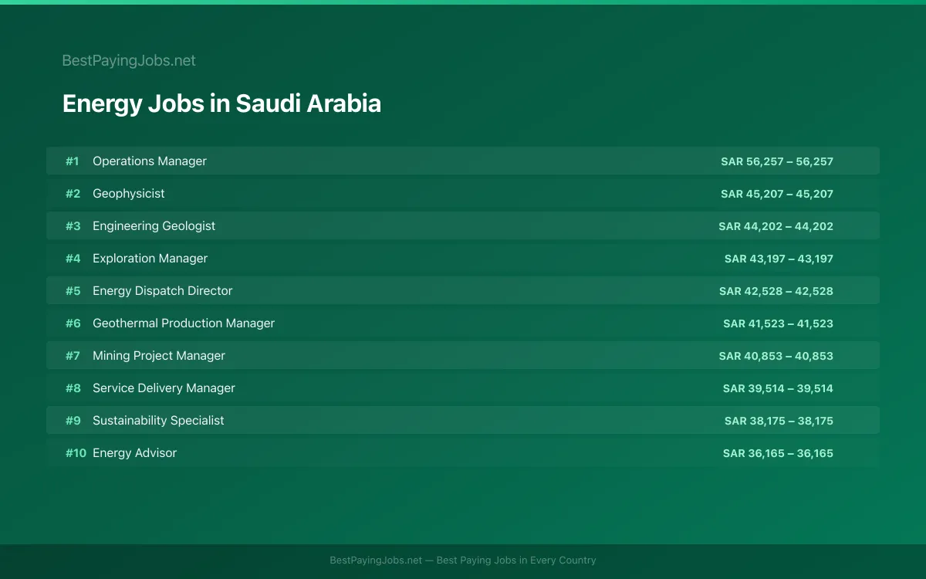The width and height of the screenshot is (926, 579).
Task: Select Geothermal Production Manager title
Action: click(184, 323)
